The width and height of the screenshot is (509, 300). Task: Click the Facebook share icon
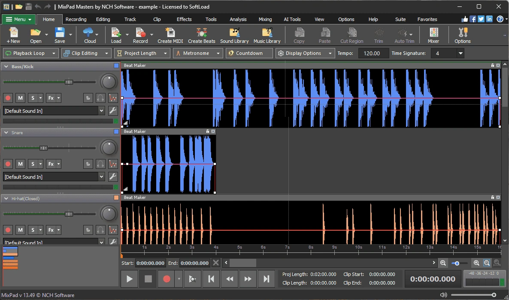point(473,19)
